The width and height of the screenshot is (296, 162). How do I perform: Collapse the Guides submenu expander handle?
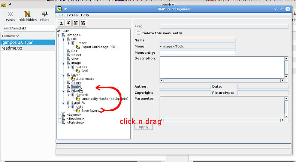click(69, 67)
